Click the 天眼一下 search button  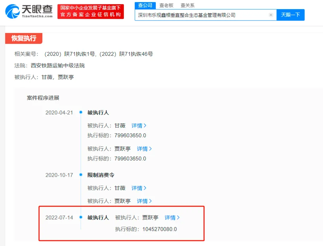tap(291, 15)
